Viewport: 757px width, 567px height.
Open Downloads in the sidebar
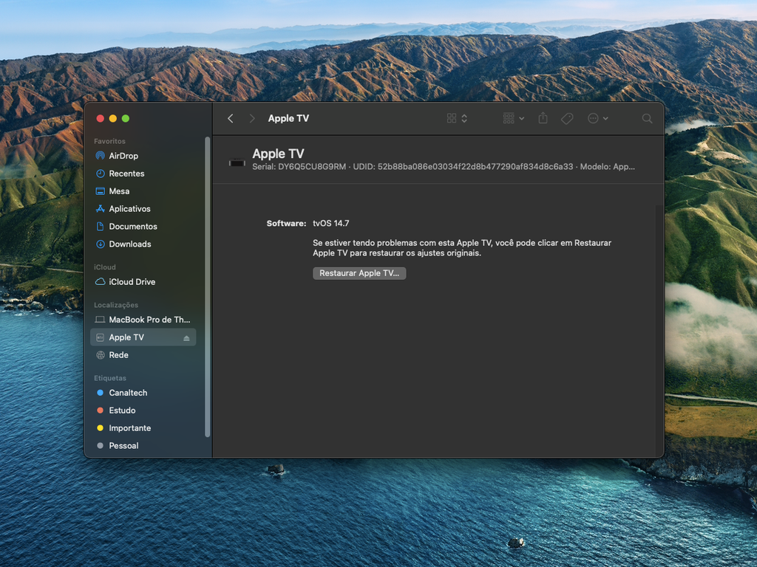143,244
